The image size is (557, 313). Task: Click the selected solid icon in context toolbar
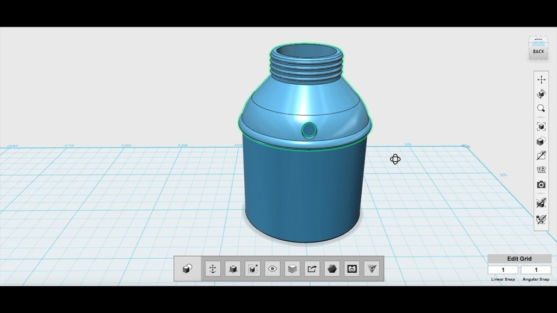tap(187, 268)
